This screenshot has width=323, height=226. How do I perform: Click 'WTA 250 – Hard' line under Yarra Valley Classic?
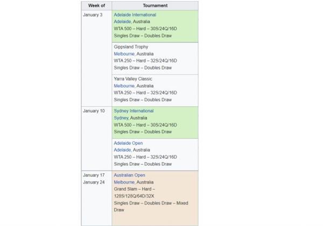[145, 93]
